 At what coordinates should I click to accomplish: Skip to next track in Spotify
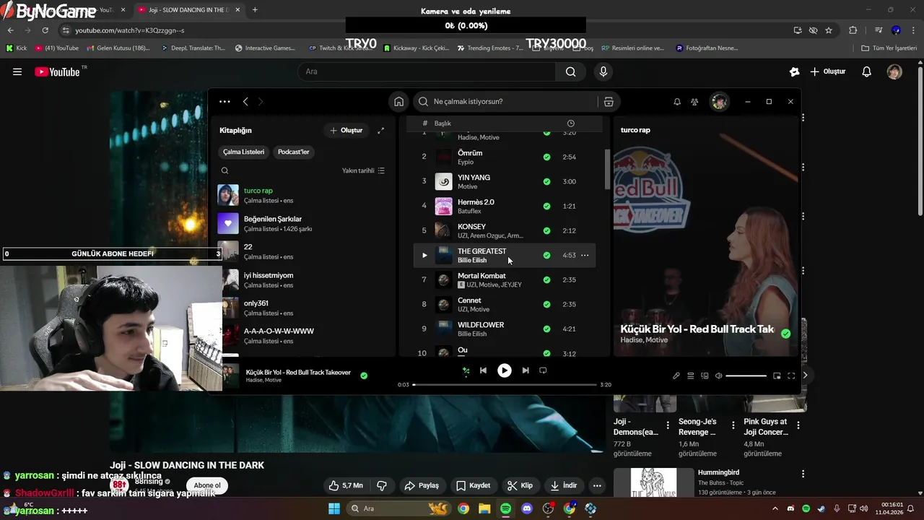526,370
